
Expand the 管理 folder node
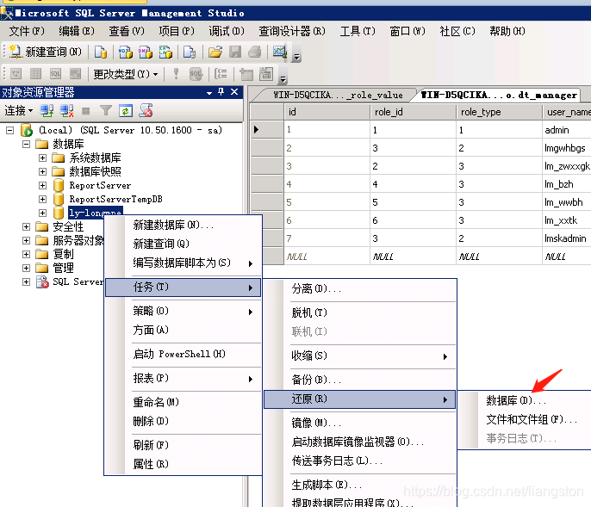pyautogui.click(x=26, y=269)
